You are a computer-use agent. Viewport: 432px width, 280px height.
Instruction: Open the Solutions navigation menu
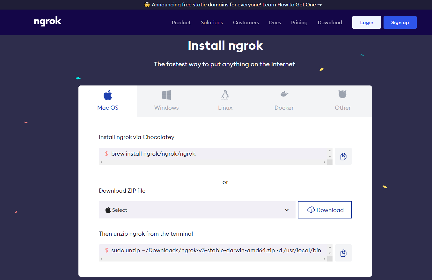(212, 22)
